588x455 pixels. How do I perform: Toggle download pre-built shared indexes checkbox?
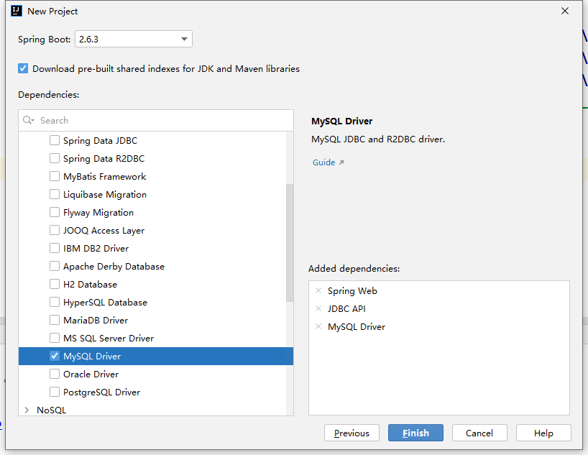click(x=23, y=68)
